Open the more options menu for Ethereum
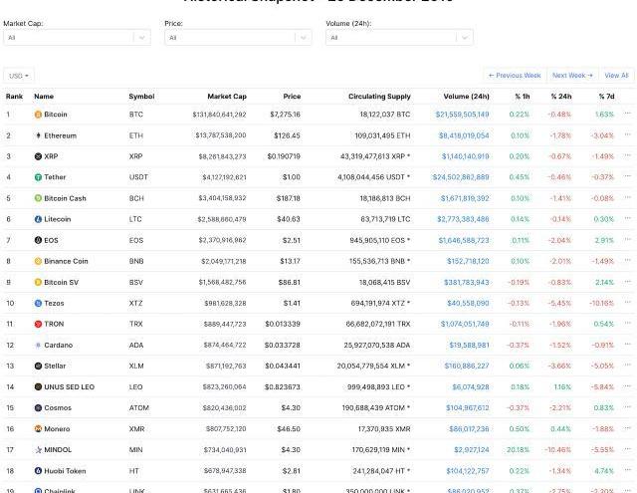Screen dimensions: 637x493 point(627,135)
